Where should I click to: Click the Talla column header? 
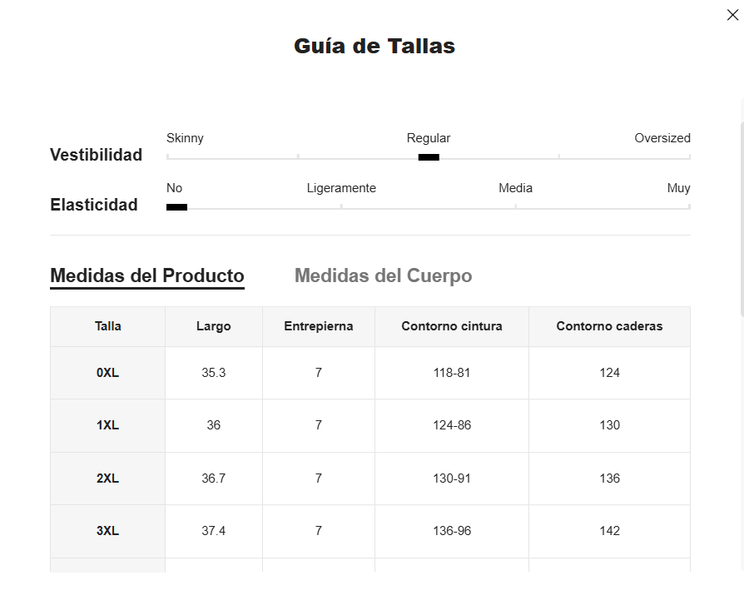[x=108, y=326]
